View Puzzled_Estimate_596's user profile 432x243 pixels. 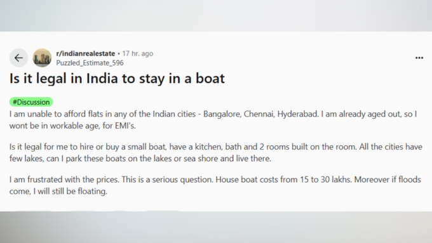point(90,63)
